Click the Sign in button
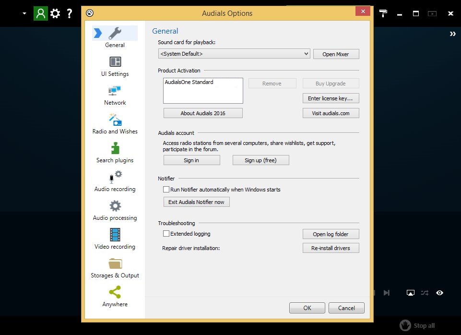This screenshot has width=461, height=335. click(192, 160)
